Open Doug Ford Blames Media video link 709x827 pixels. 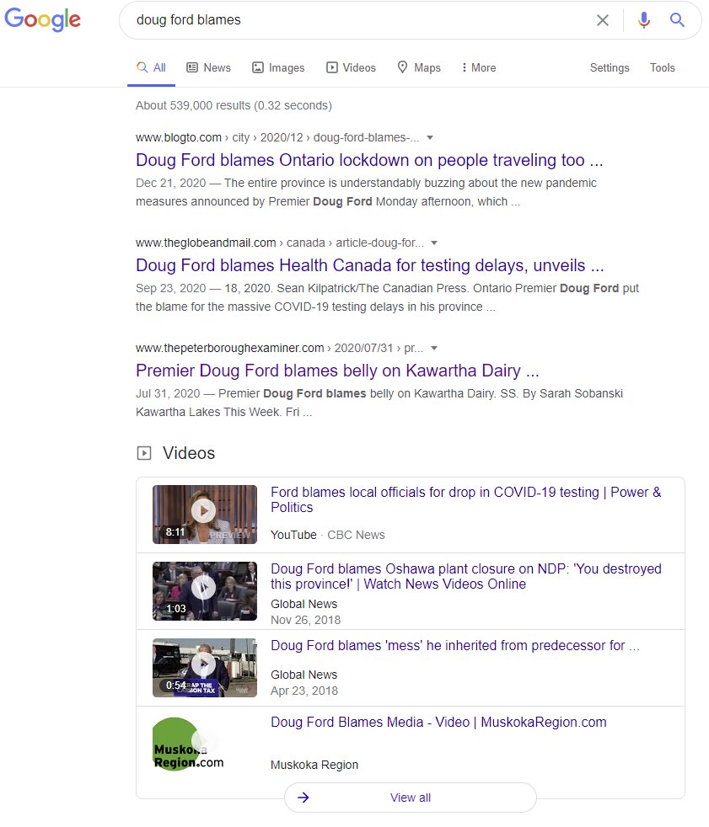(438, 722)
